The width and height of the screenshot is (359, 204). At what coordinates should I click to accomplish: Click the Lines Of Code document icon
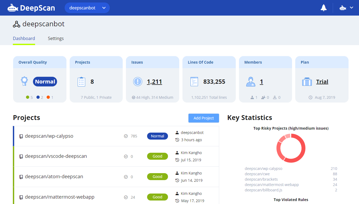(194, 82)
